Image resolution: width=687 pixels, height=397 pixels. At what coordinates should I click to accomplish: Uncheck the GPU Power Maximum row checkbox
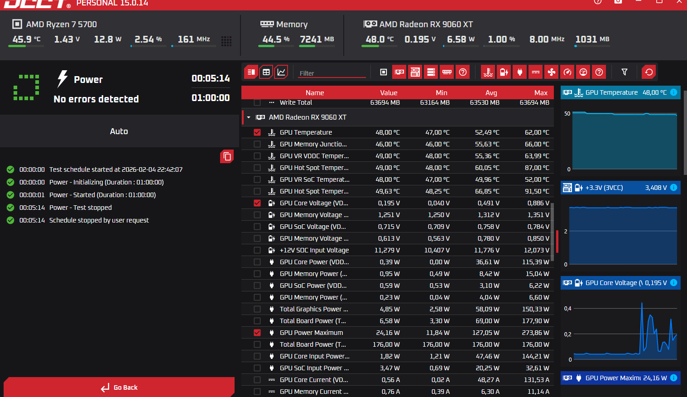pos(257,333)
